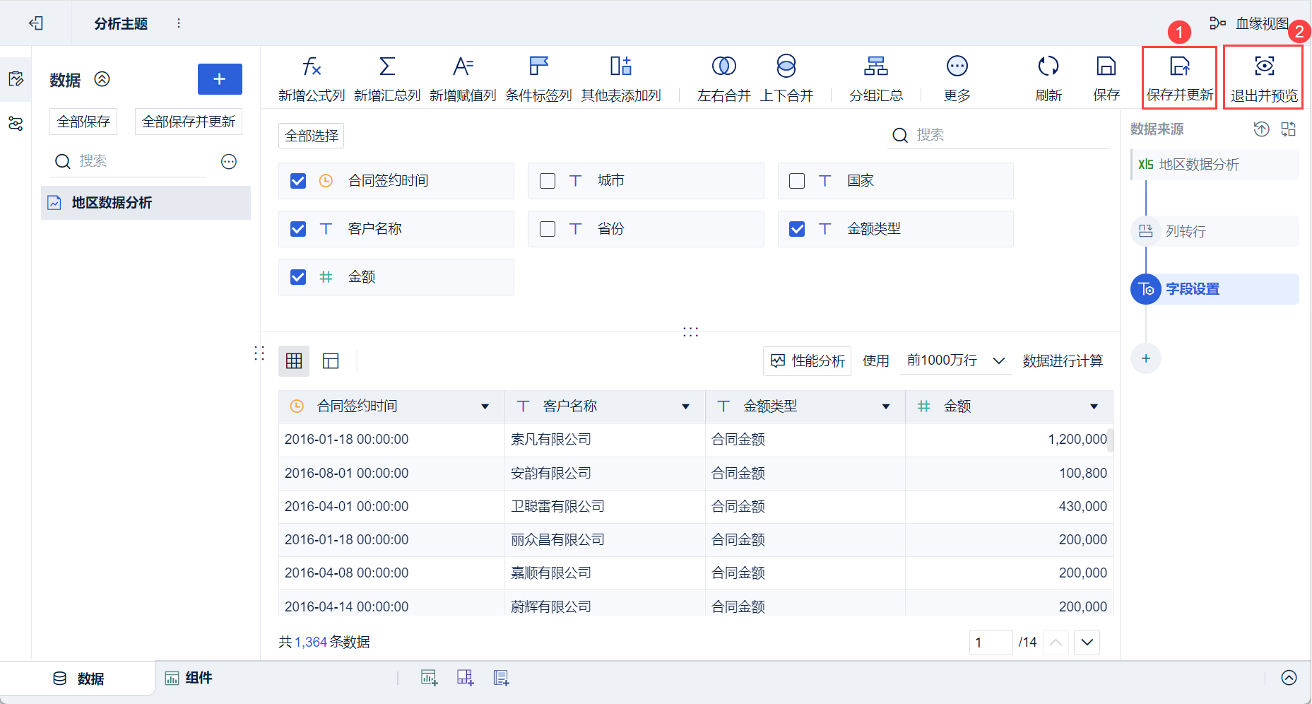This screenshot has width=1312, height=704.
Task: Switch to the 组件 bottom tab
Action: tap(189, 679)
